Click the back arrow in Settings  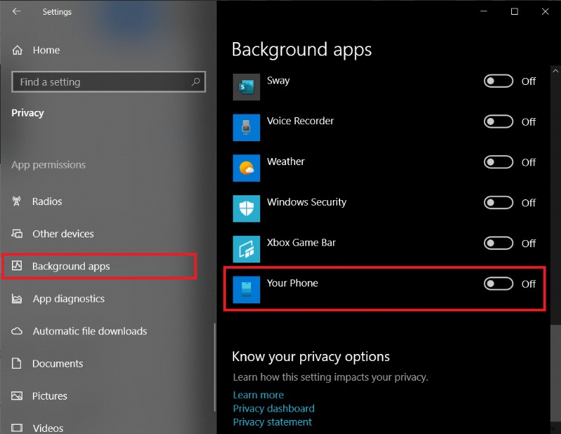(x=16, y=11)
